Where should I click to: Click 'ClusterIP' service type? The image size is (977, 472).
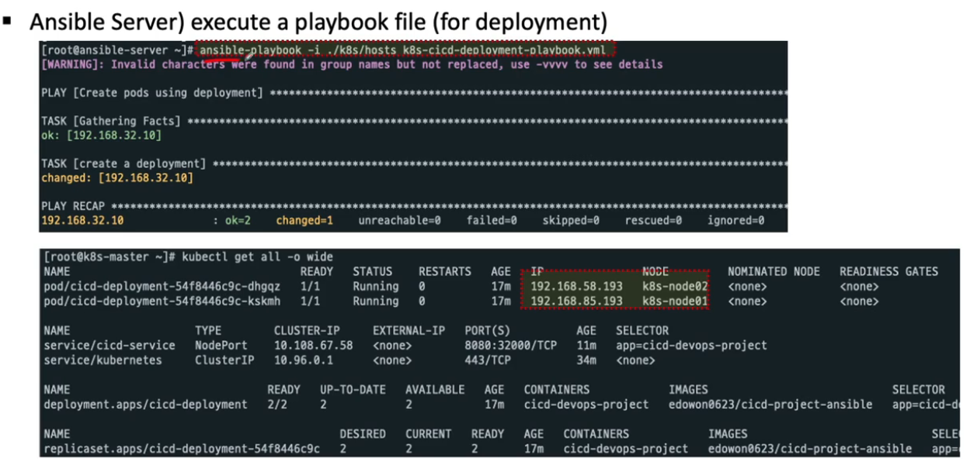pos(224,360)
